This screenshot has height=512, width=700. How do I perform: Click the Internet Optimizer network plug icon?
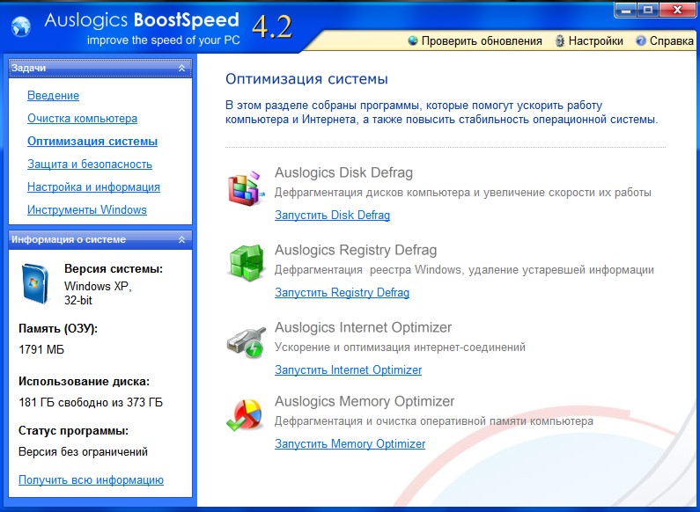[x=246, y=342]
